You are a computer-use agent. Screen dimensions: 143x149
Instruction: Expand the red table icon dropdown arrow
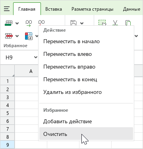click(17, 36)
